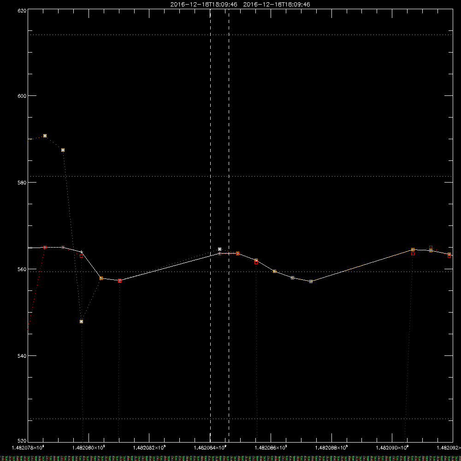Click the 560 y-axis label
The width and height of the screenshot is (461, 461).
tap(22, 269)
